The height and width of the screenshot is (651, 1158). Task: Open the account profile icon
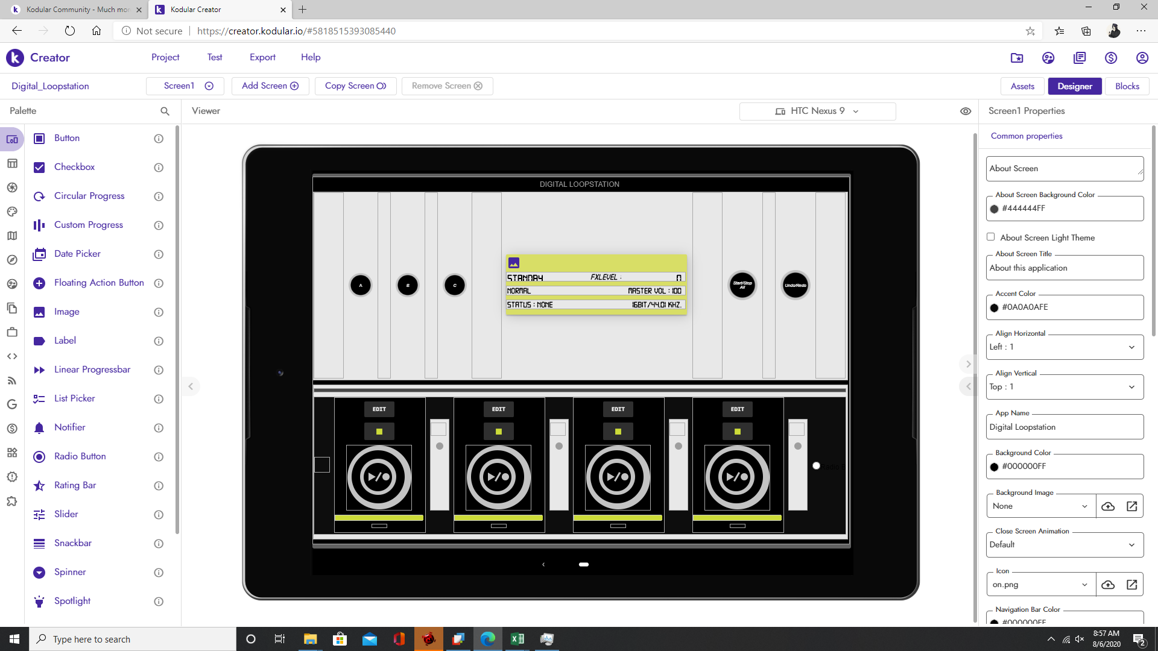tap(1142, 58)
